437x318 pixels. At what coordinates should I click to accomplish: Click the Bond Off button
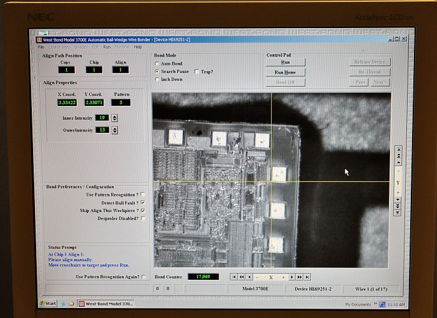click(285, 82)
